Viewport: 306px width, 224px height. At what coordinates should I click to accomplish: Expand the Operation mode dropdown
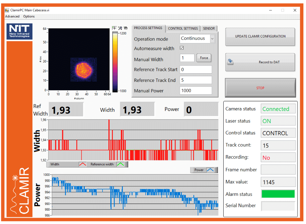pos(212,39)
